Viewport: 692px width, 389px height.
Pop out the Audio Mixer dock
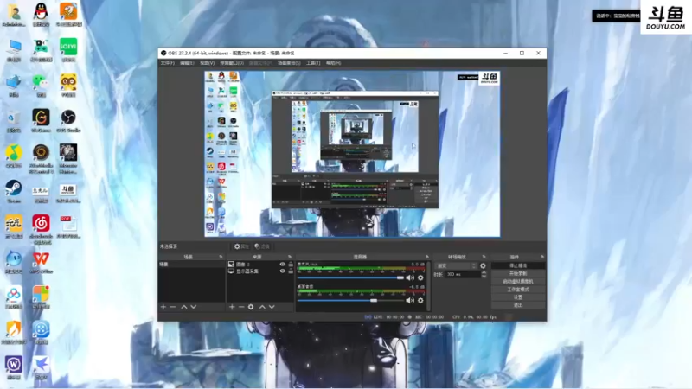[x=426, y=257]
